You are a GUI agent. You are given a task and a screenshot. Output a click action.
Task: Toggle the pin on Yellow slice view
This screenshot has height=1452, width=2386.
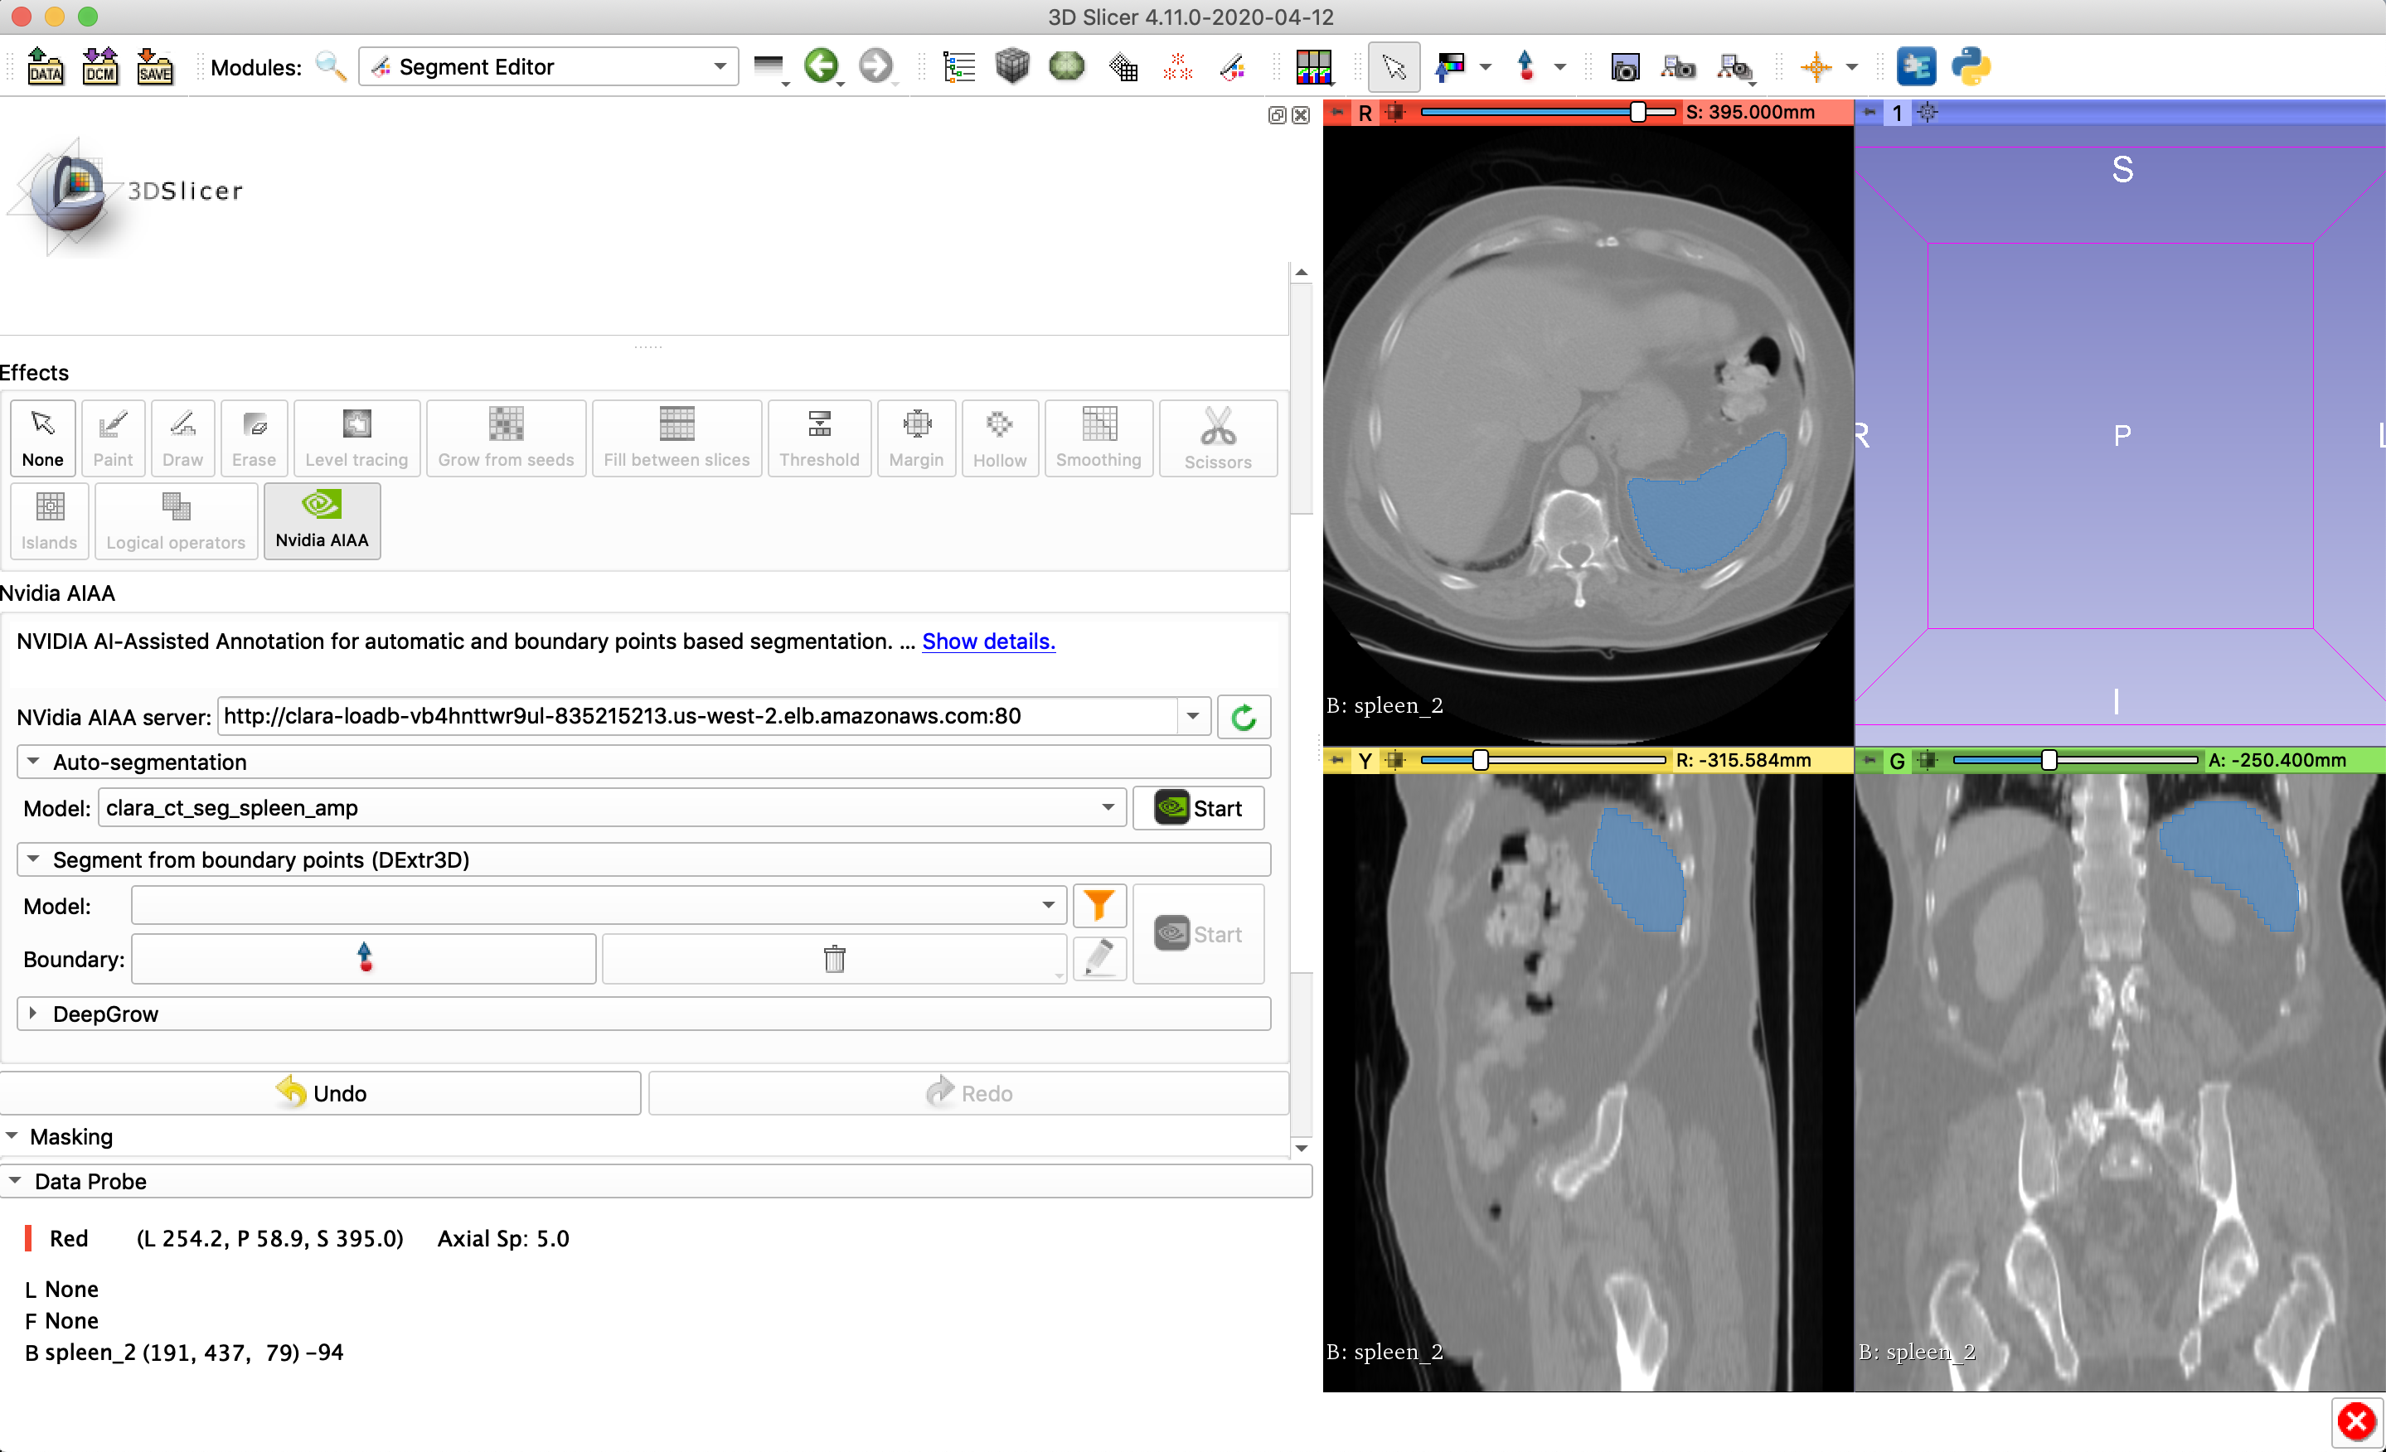click(x=1337, y=760)
